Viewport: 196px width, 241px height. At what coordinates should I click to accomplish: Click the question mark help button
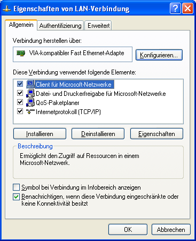tap(175, 8)
